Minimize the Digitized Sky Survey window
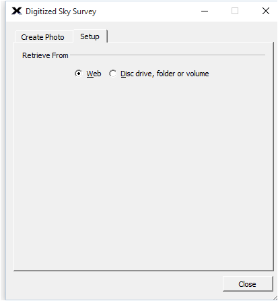Image resolution: width=278 pixels, height=301 pixels. coord(205,11)
